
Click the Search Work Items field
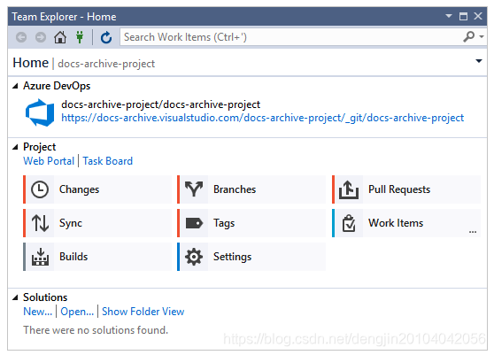pos(291,37)
